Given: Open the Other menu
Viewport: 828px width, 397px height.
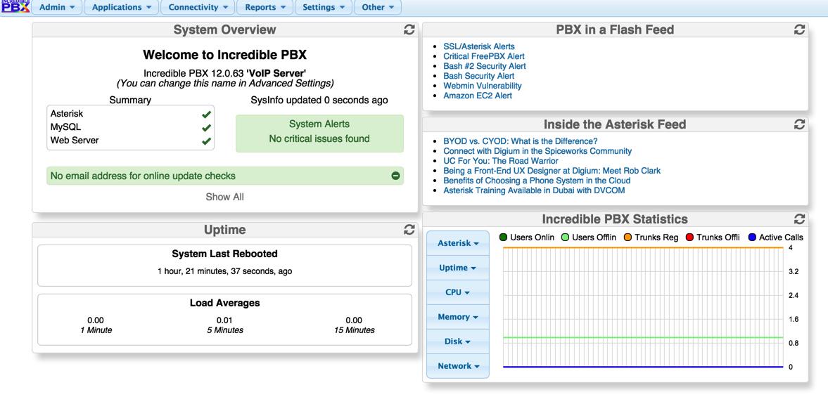Looking at the screenshot, I should pyautogui.click(x=378, y=8).
